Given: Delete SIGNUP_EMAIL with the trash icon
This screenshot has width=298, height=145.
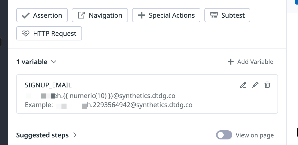Looking at the screenshot, I should 267,85.
